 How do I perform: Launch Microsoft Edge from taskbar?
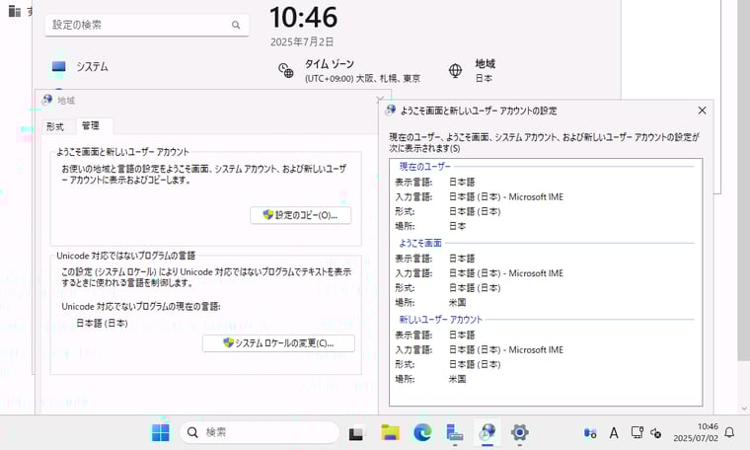tap(422, 432)
